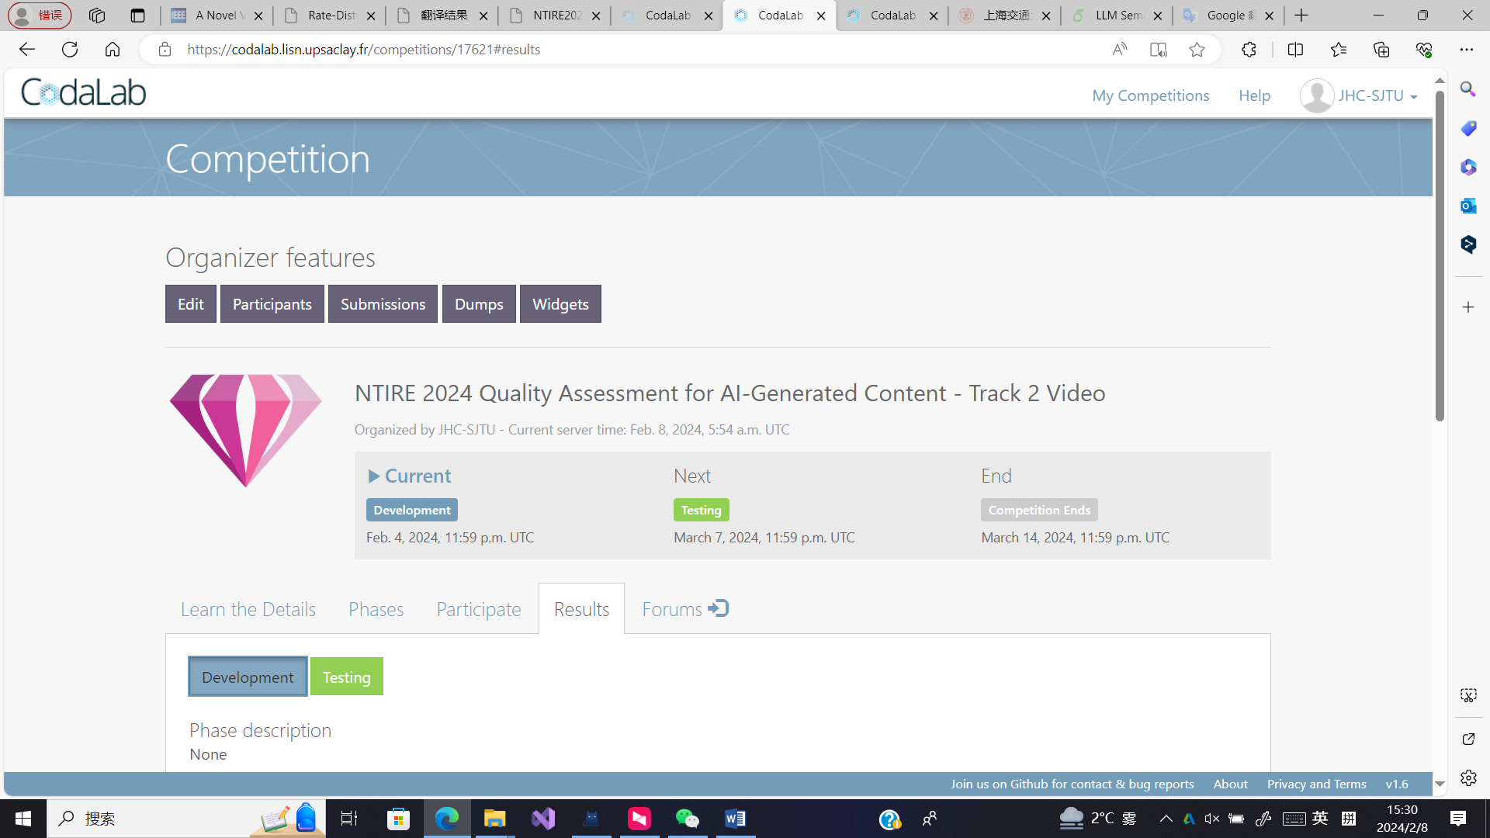The height and width of the screenshot is (838, 1490).
Task: Click the Widgets organizer feature button
Action: click(x=561, y=303)
